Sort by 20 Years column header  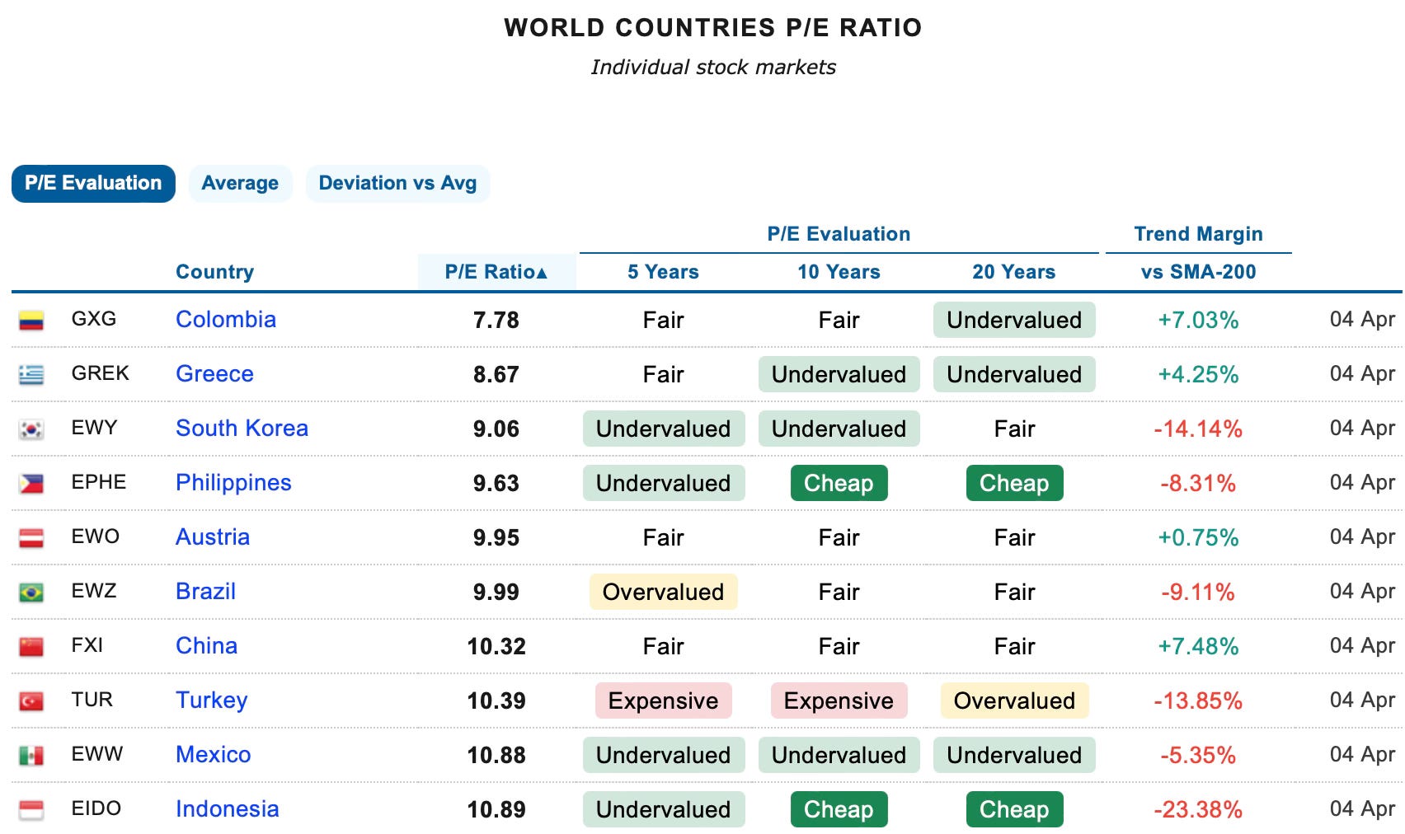click(1014, 272)
